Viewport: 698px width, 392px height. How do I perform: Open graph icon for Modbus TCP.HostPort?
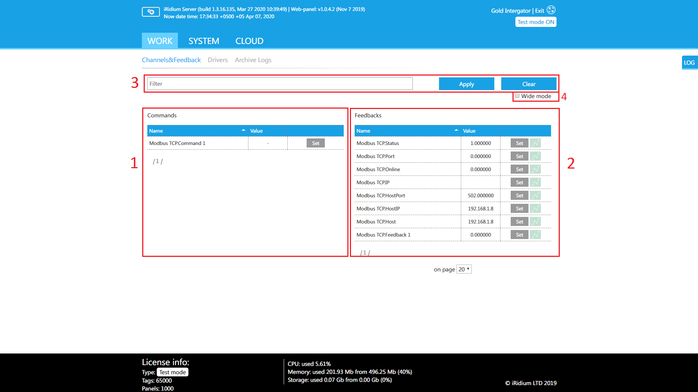535,195
